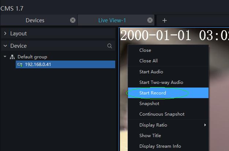Screen dimensions: 229x151
Task: Start Audio from the context menu
Action: [151, 72]
